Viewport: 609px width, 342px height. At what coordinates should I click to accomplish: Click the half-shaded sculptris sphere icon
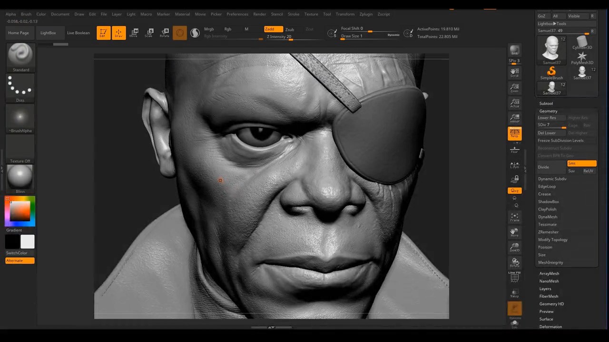[195, 33]
